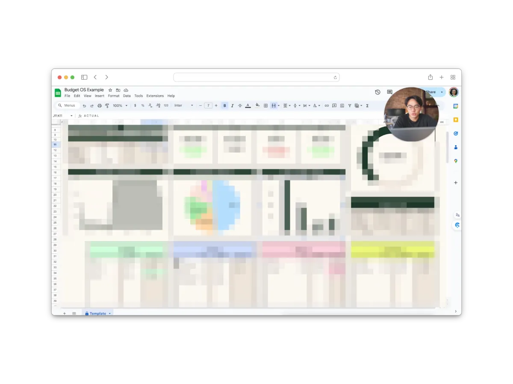513x384 pixels.
Task: Open the View menu
Action: click(88, 96)
